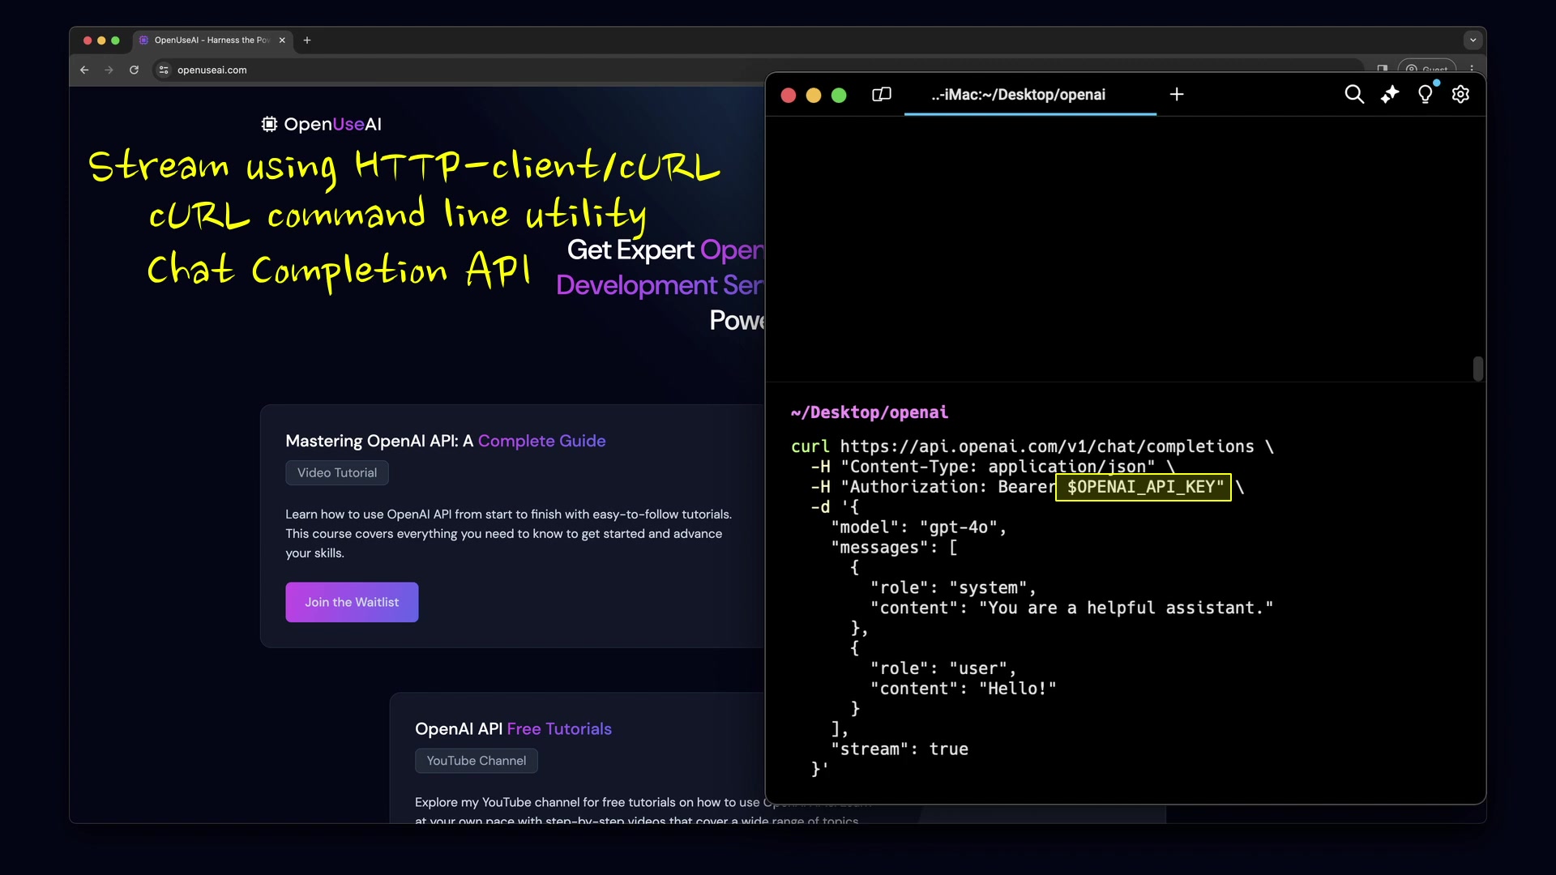Screen dimensions: 1556x875
Task: Click the helpful assistant content line
Action: (x=1072, y=608)
